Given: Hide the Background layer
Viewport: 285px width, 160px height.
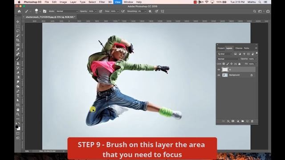Looking at the screenshot, I should tap(219, 75).
